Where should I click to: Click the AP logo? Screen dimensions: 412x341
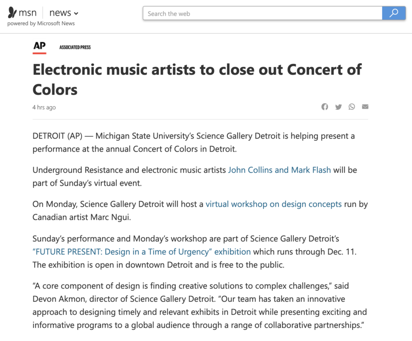[39, 47]
